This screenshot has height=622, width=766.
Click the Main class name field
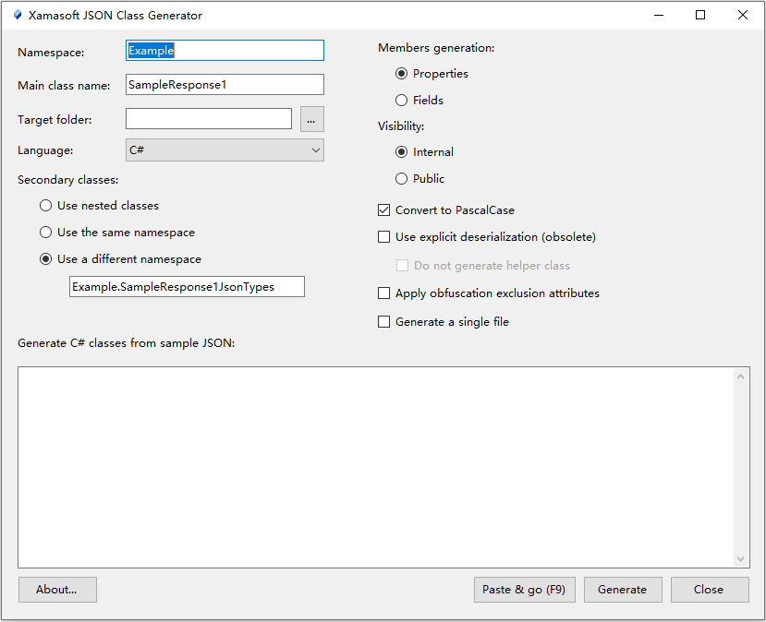[x=225, y=85]
